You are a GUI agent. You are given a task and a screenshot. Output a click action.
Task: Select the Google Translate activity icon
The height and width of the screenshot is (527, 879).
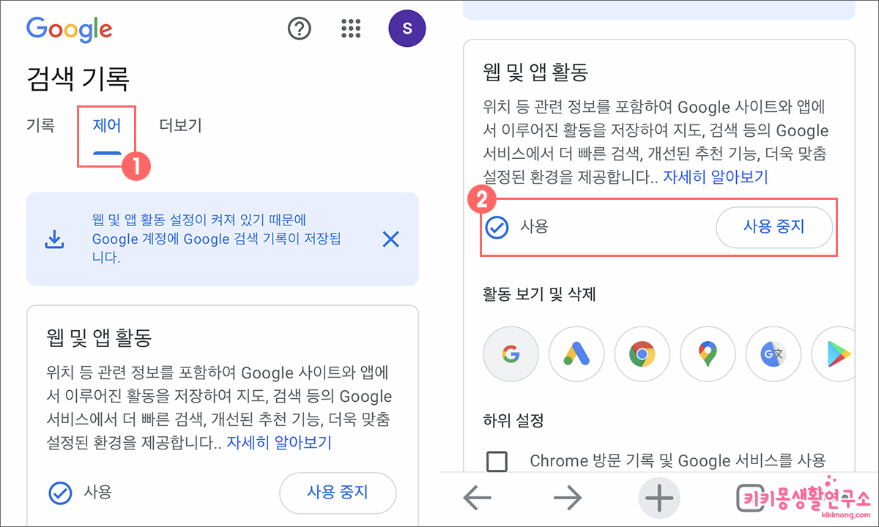(x=774, y=354)
